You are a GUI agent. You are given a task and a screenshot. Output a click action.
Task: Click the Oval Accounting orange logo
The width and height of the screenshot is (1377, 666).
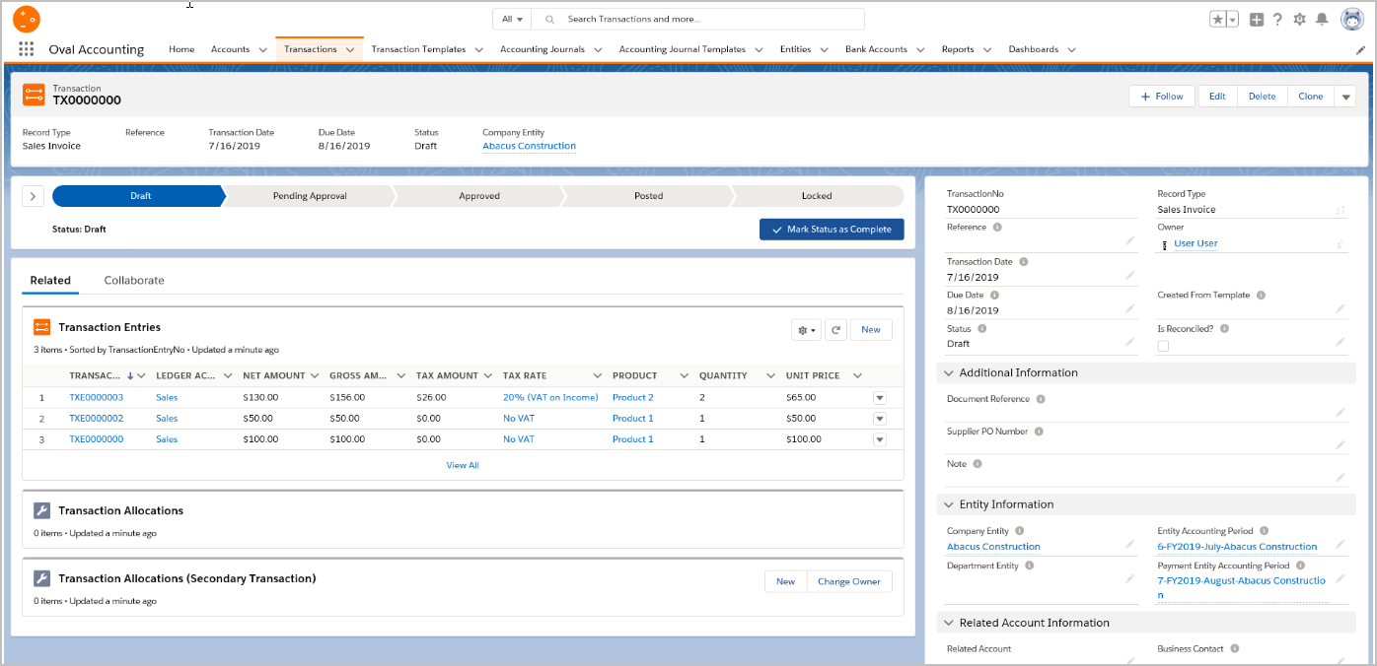click(x=27, y=18)
